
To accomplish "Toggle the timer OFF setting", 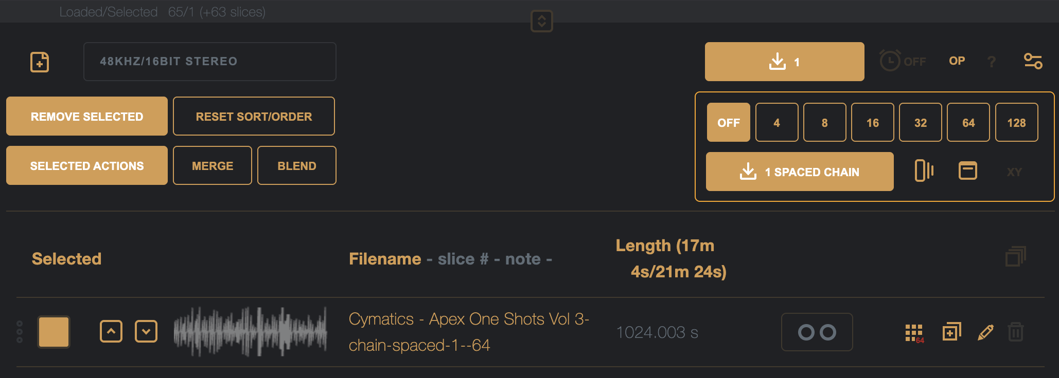I will 903,61.
